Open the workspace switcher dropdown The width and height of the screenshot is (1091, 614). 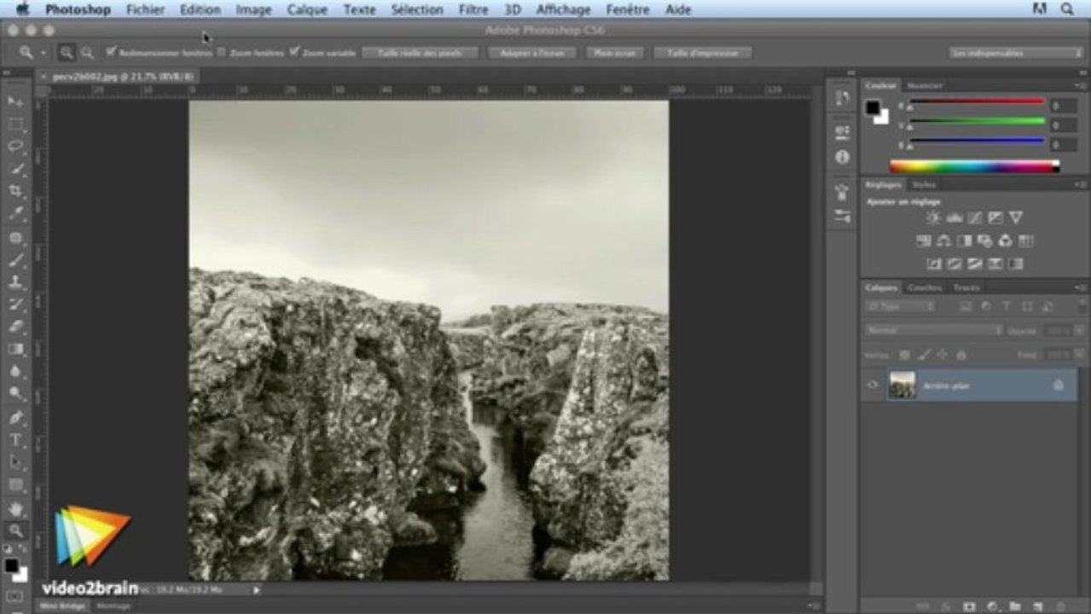coord(1016,53)
